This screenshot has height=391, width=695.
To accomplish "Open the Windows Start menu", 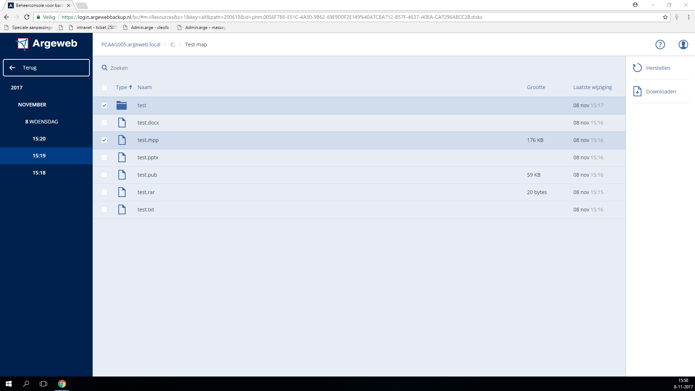I will [x=9, y=384].
